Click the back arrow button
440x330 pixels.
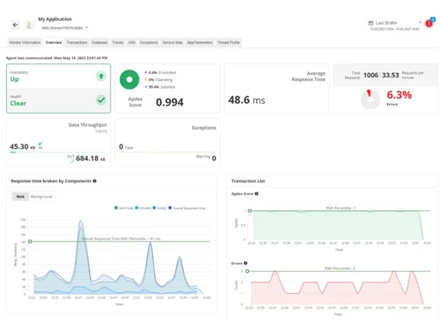pyautogui.click(x=16, y=25)
